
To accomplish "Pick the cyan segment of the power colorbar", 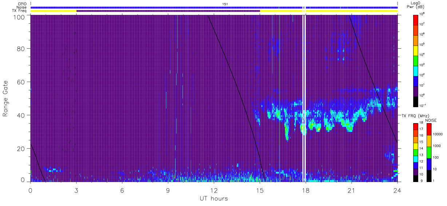I will pyautogui.click(x=416, y=70).
